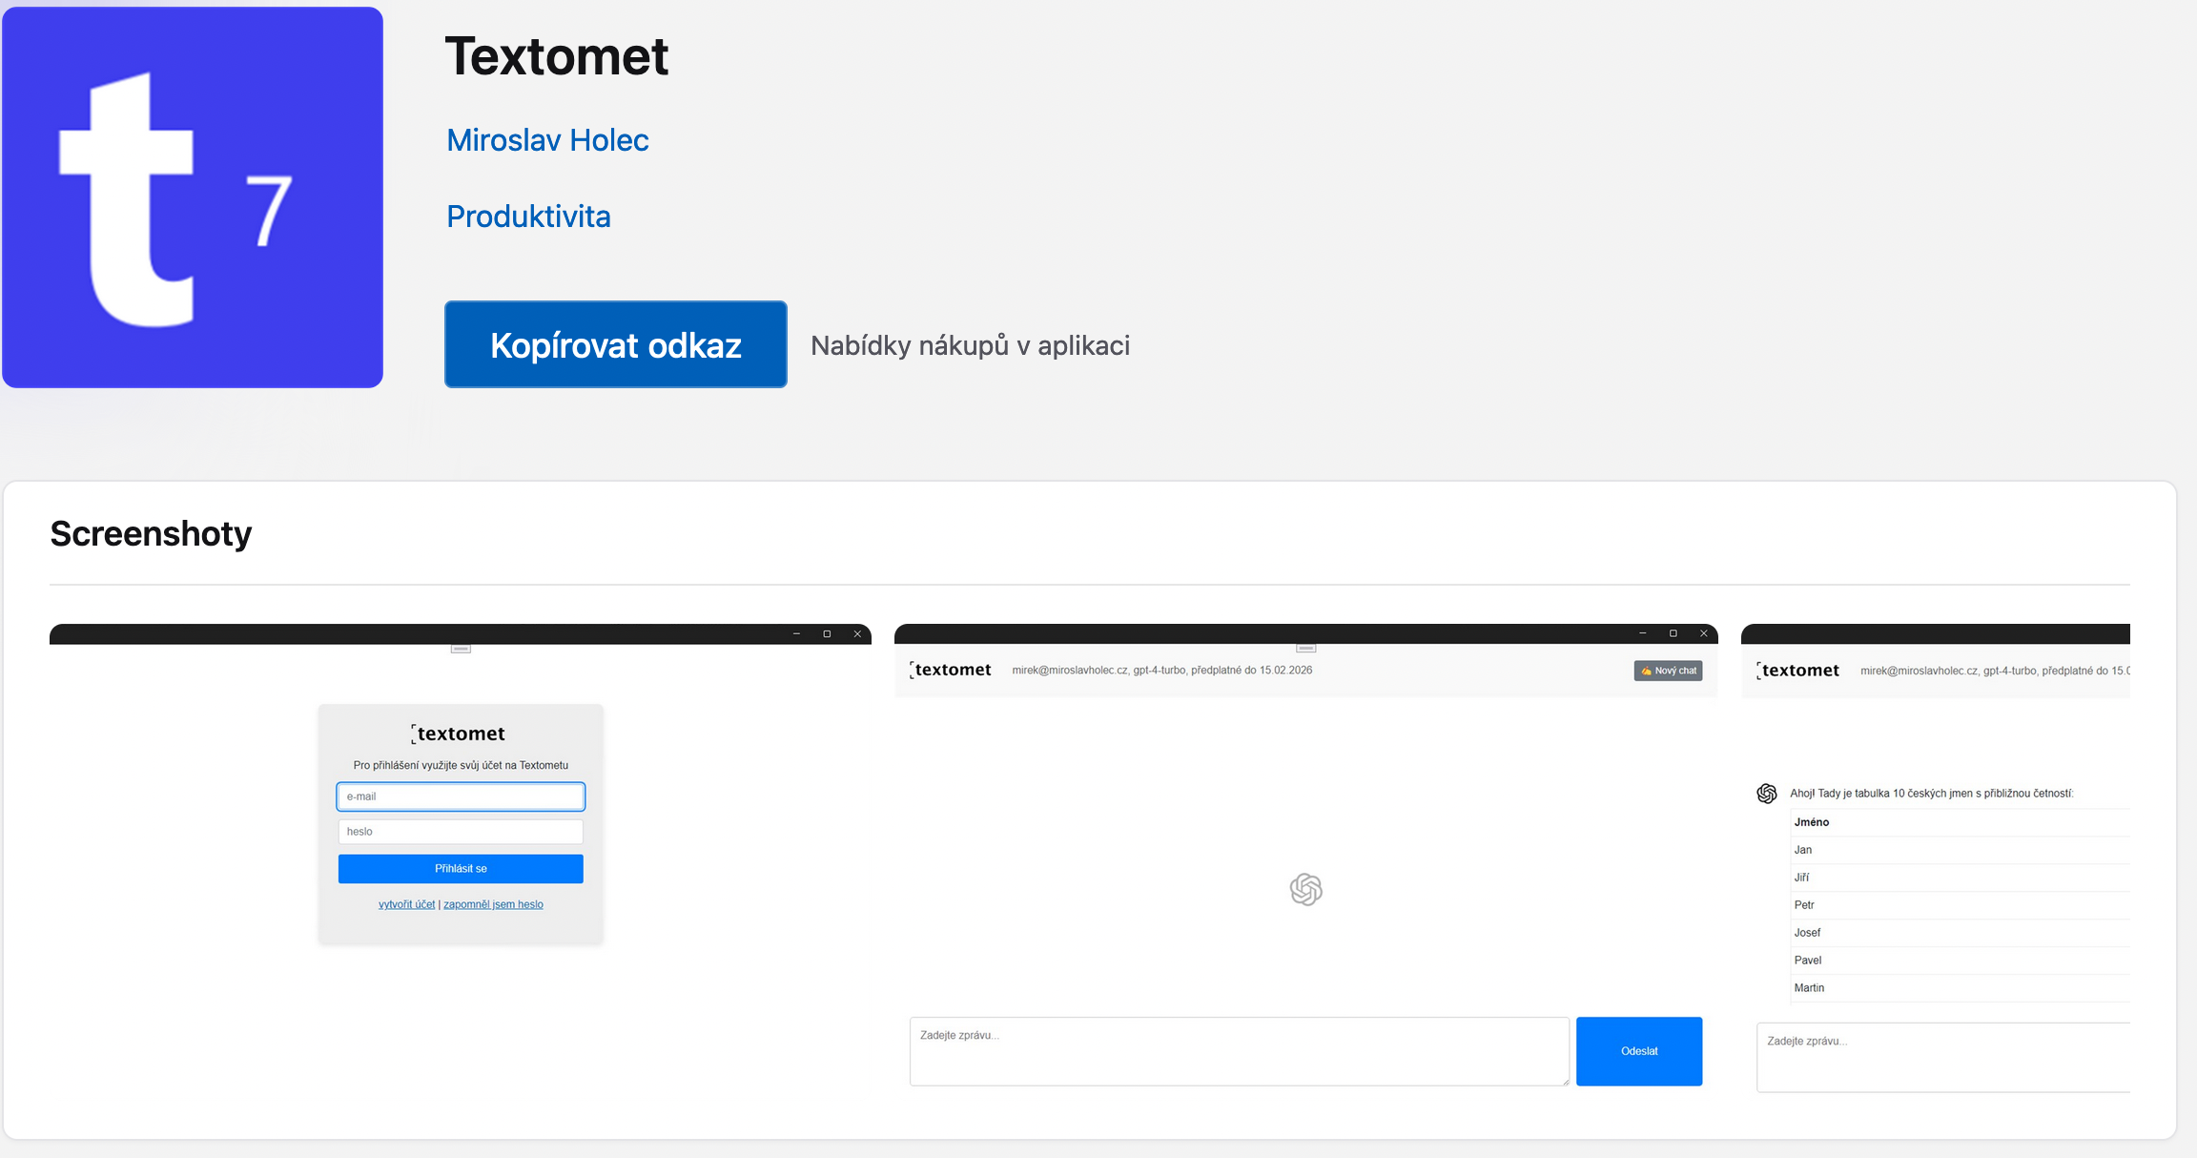The width and height of the screenshot is (2197, 1158).
Task: Click the OpenAI logo in empty chat
Action: 1306,890
